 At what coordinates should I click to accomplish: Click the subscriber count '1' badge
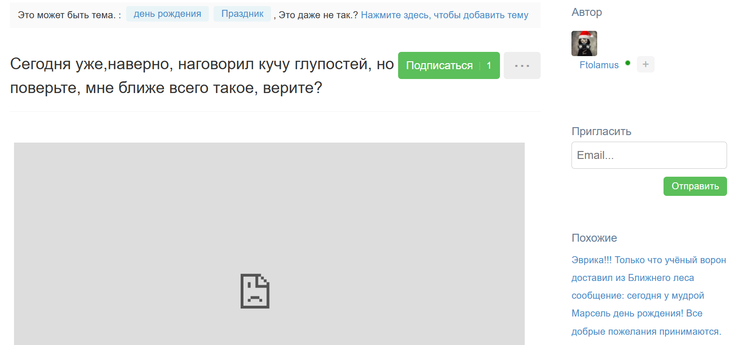pyautogui.click(x=489, y=65)
